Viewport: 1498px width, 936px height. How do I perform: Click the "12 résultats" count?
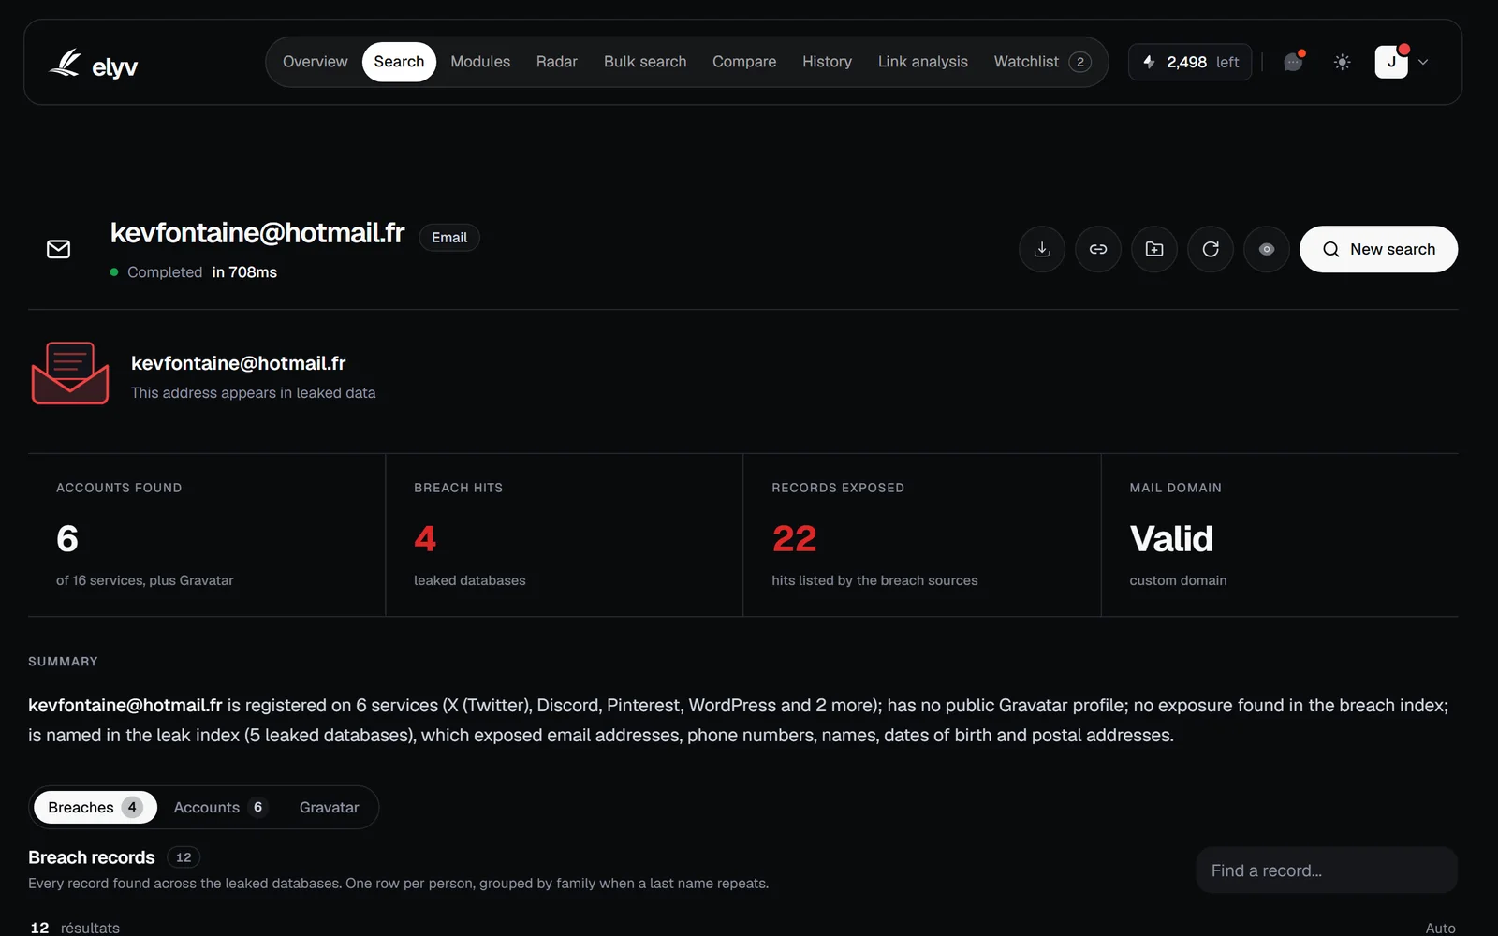tap(75, 928)
